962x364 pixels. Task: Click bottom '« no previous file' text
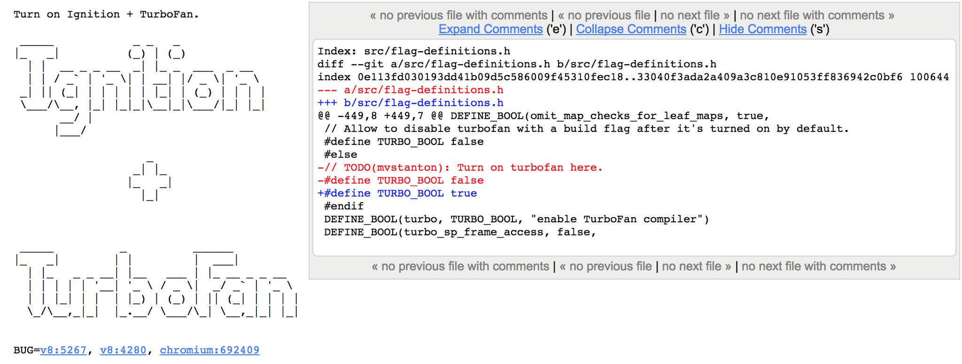(605, 266)
